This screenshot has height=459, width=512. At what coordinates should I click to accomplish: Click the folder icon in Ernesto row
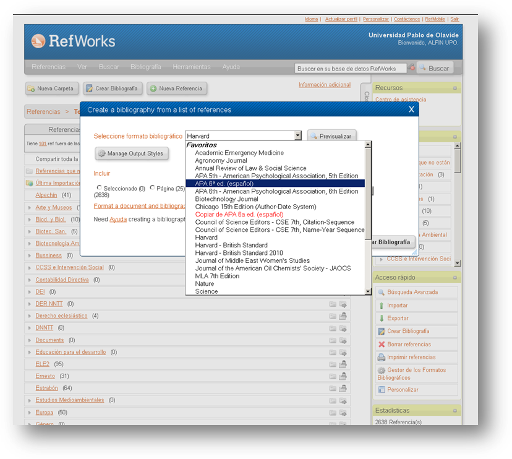333,376
